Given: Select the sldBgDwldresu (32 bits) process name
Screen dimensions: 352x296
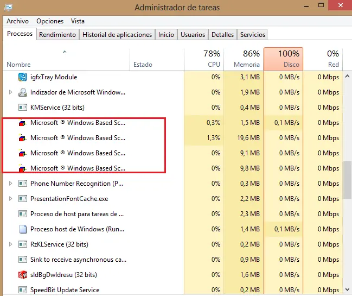Looking at the screenshot, I should coord(63,275).
